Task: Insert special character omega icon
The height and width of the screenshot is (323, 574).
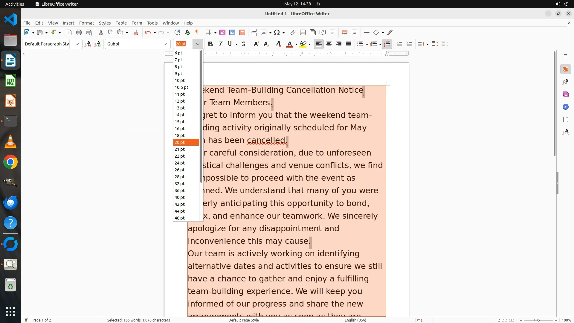Action: tap(277, 32)
